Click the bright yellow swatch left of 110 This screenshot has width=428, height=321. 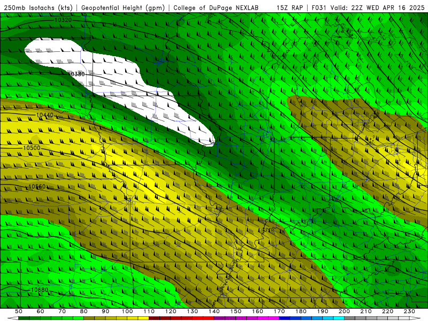[x=143, y=318]
